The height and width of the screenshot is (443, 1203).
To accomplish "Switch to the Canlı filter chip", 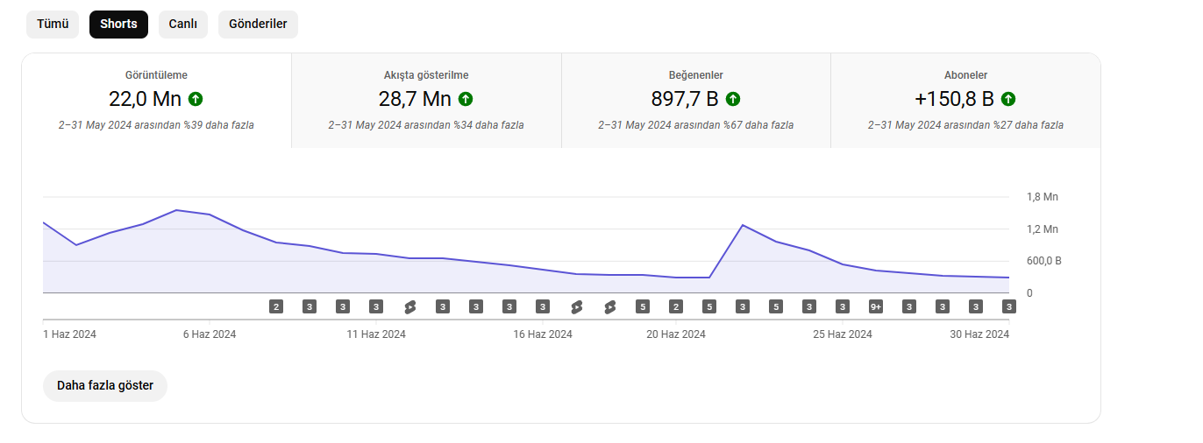I will point(183,25).
